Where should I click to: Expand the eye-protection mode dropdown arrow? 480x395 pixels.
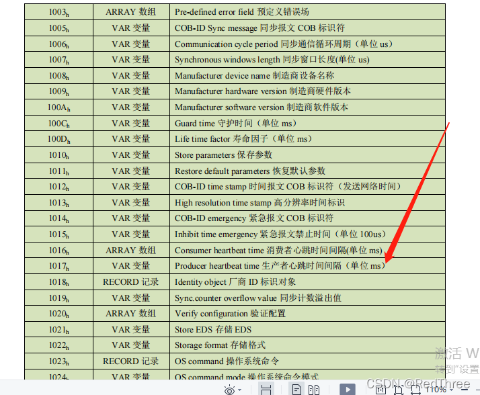tap(240, 390)
